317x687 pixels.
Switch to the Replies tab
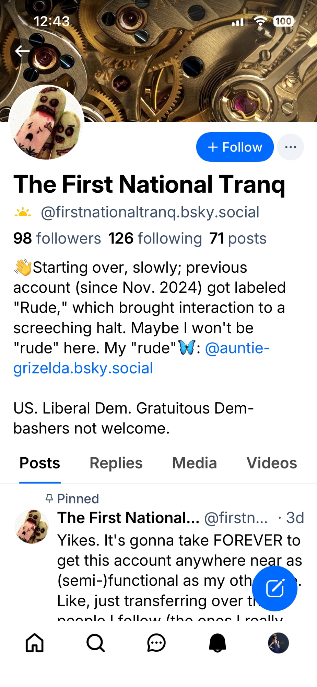coord(116,463)
